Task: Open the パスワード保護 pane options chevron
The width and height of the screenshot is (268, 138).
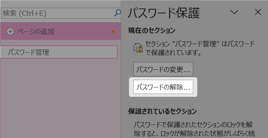Action: [x=234, y=12]
